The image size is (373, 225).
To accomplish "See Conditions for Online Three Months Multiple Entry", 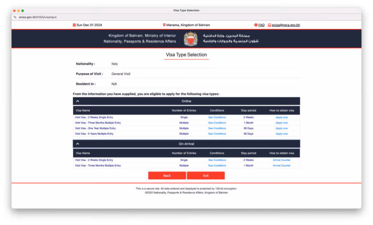I will tap(217, 123).
